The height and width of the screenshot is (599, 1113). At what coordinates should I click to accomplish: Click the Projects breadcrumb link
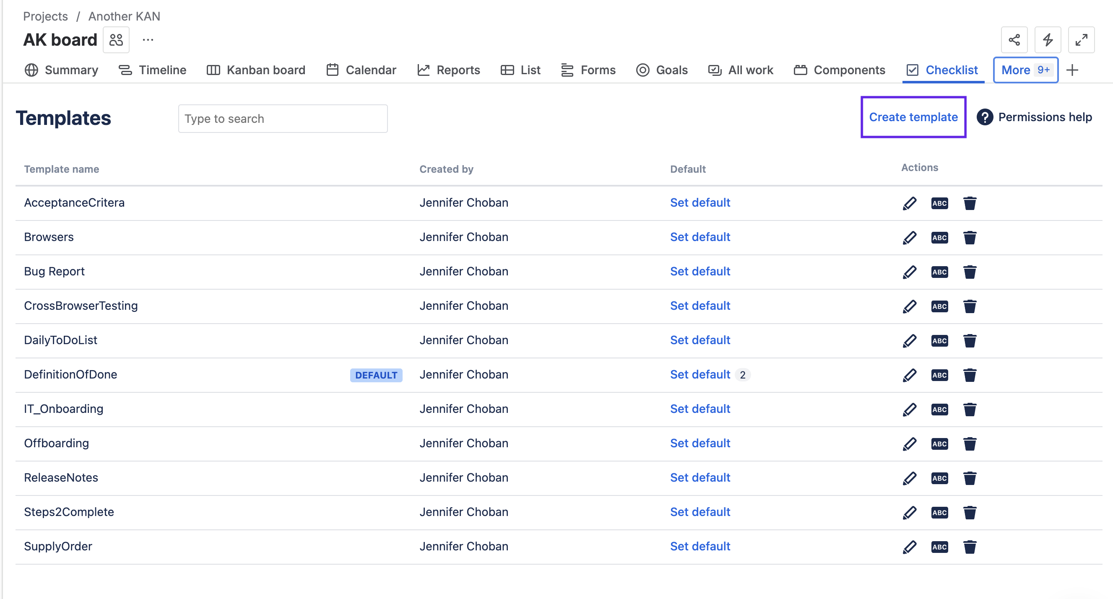(x=45, y=16)
